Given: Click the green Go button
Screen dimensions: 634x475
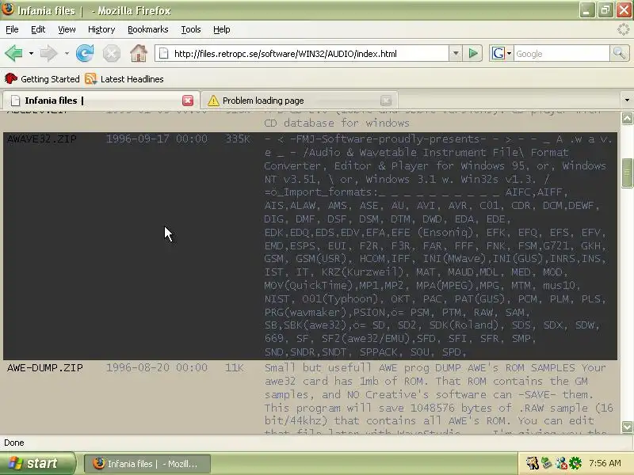Looking at the screenshot, I should 473,53.
